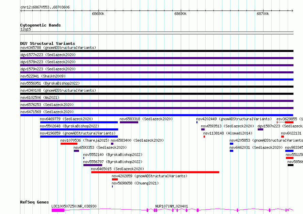Viewport: 303px width, 214px height.
Task: Click chr12:68670553..68703606 coordinates text
Action: click(x=45, y=7)
